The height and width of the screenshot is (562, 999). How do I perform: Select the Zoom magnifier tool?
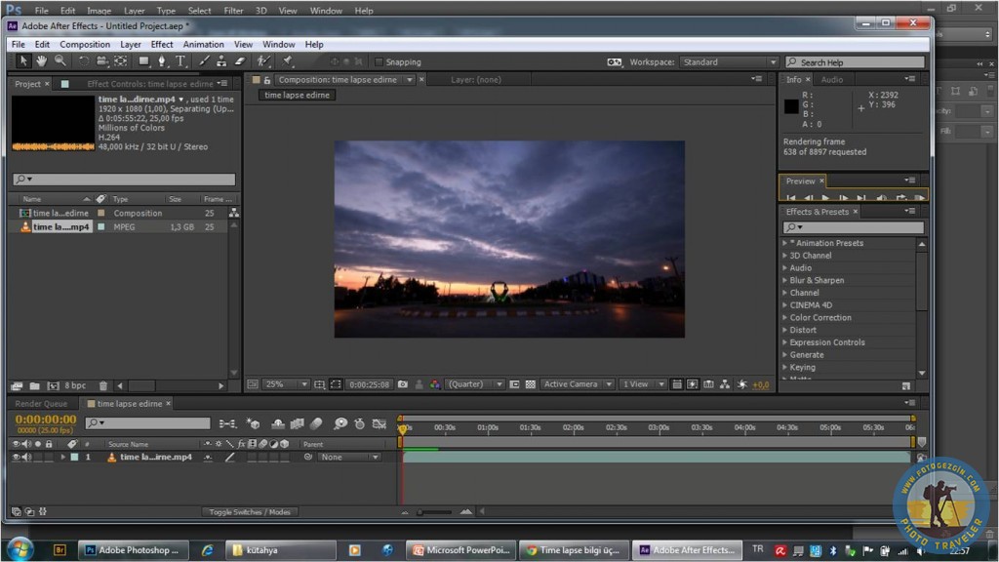coord(60,61)
